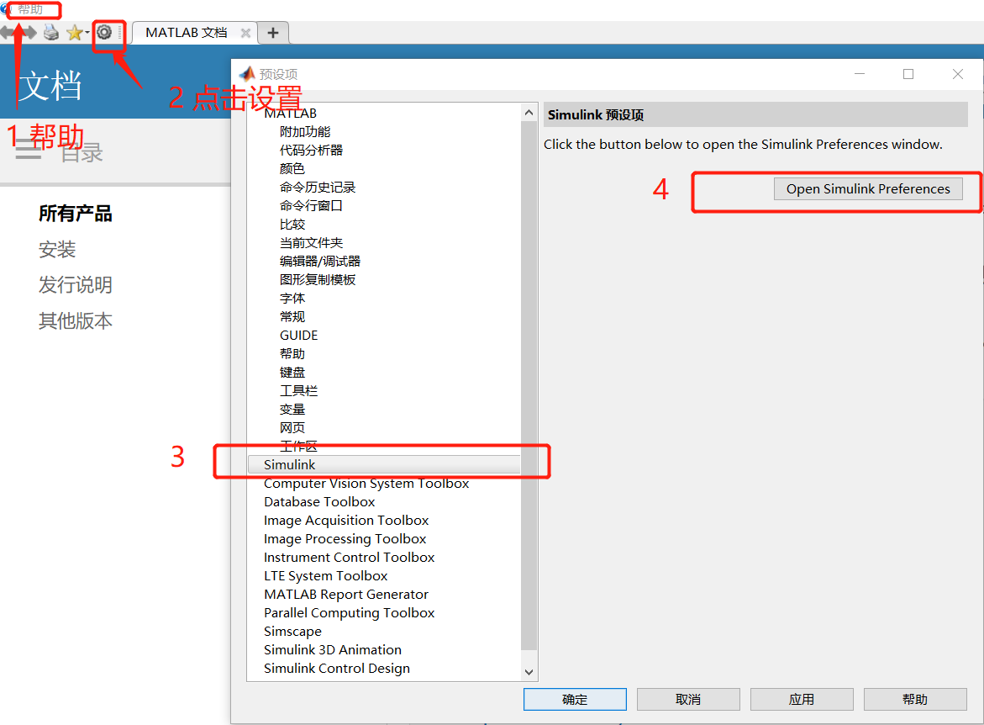Select Database Toolbox entry

coord(319,502)
